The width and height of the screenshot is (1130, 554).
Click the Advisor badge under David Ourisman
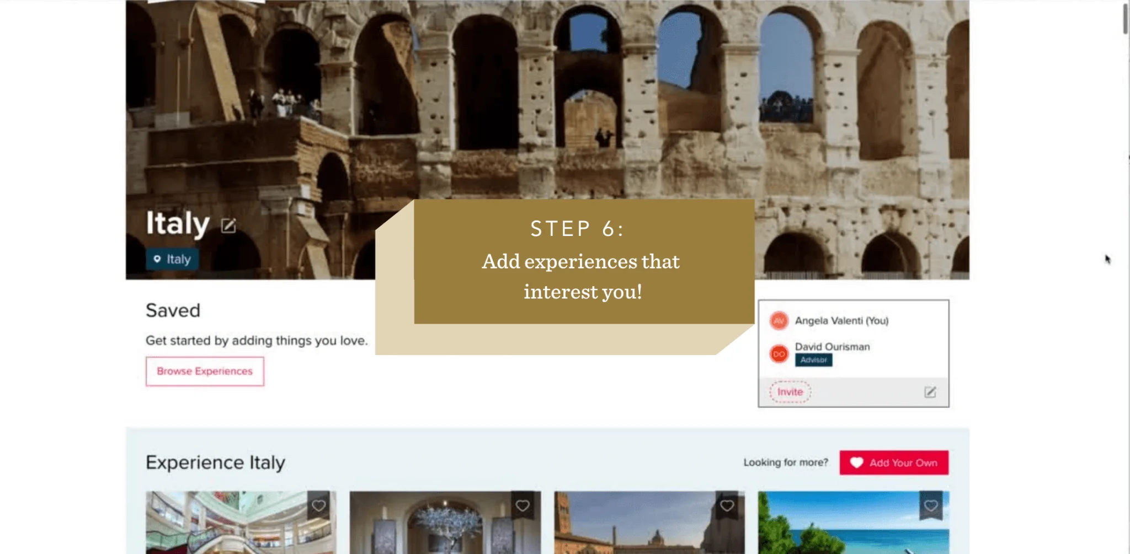click(814, 360)
